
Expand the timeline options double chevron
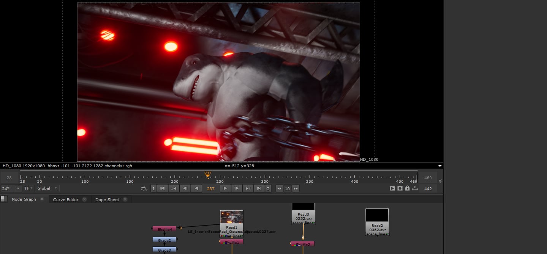click(x=440, y=181)
